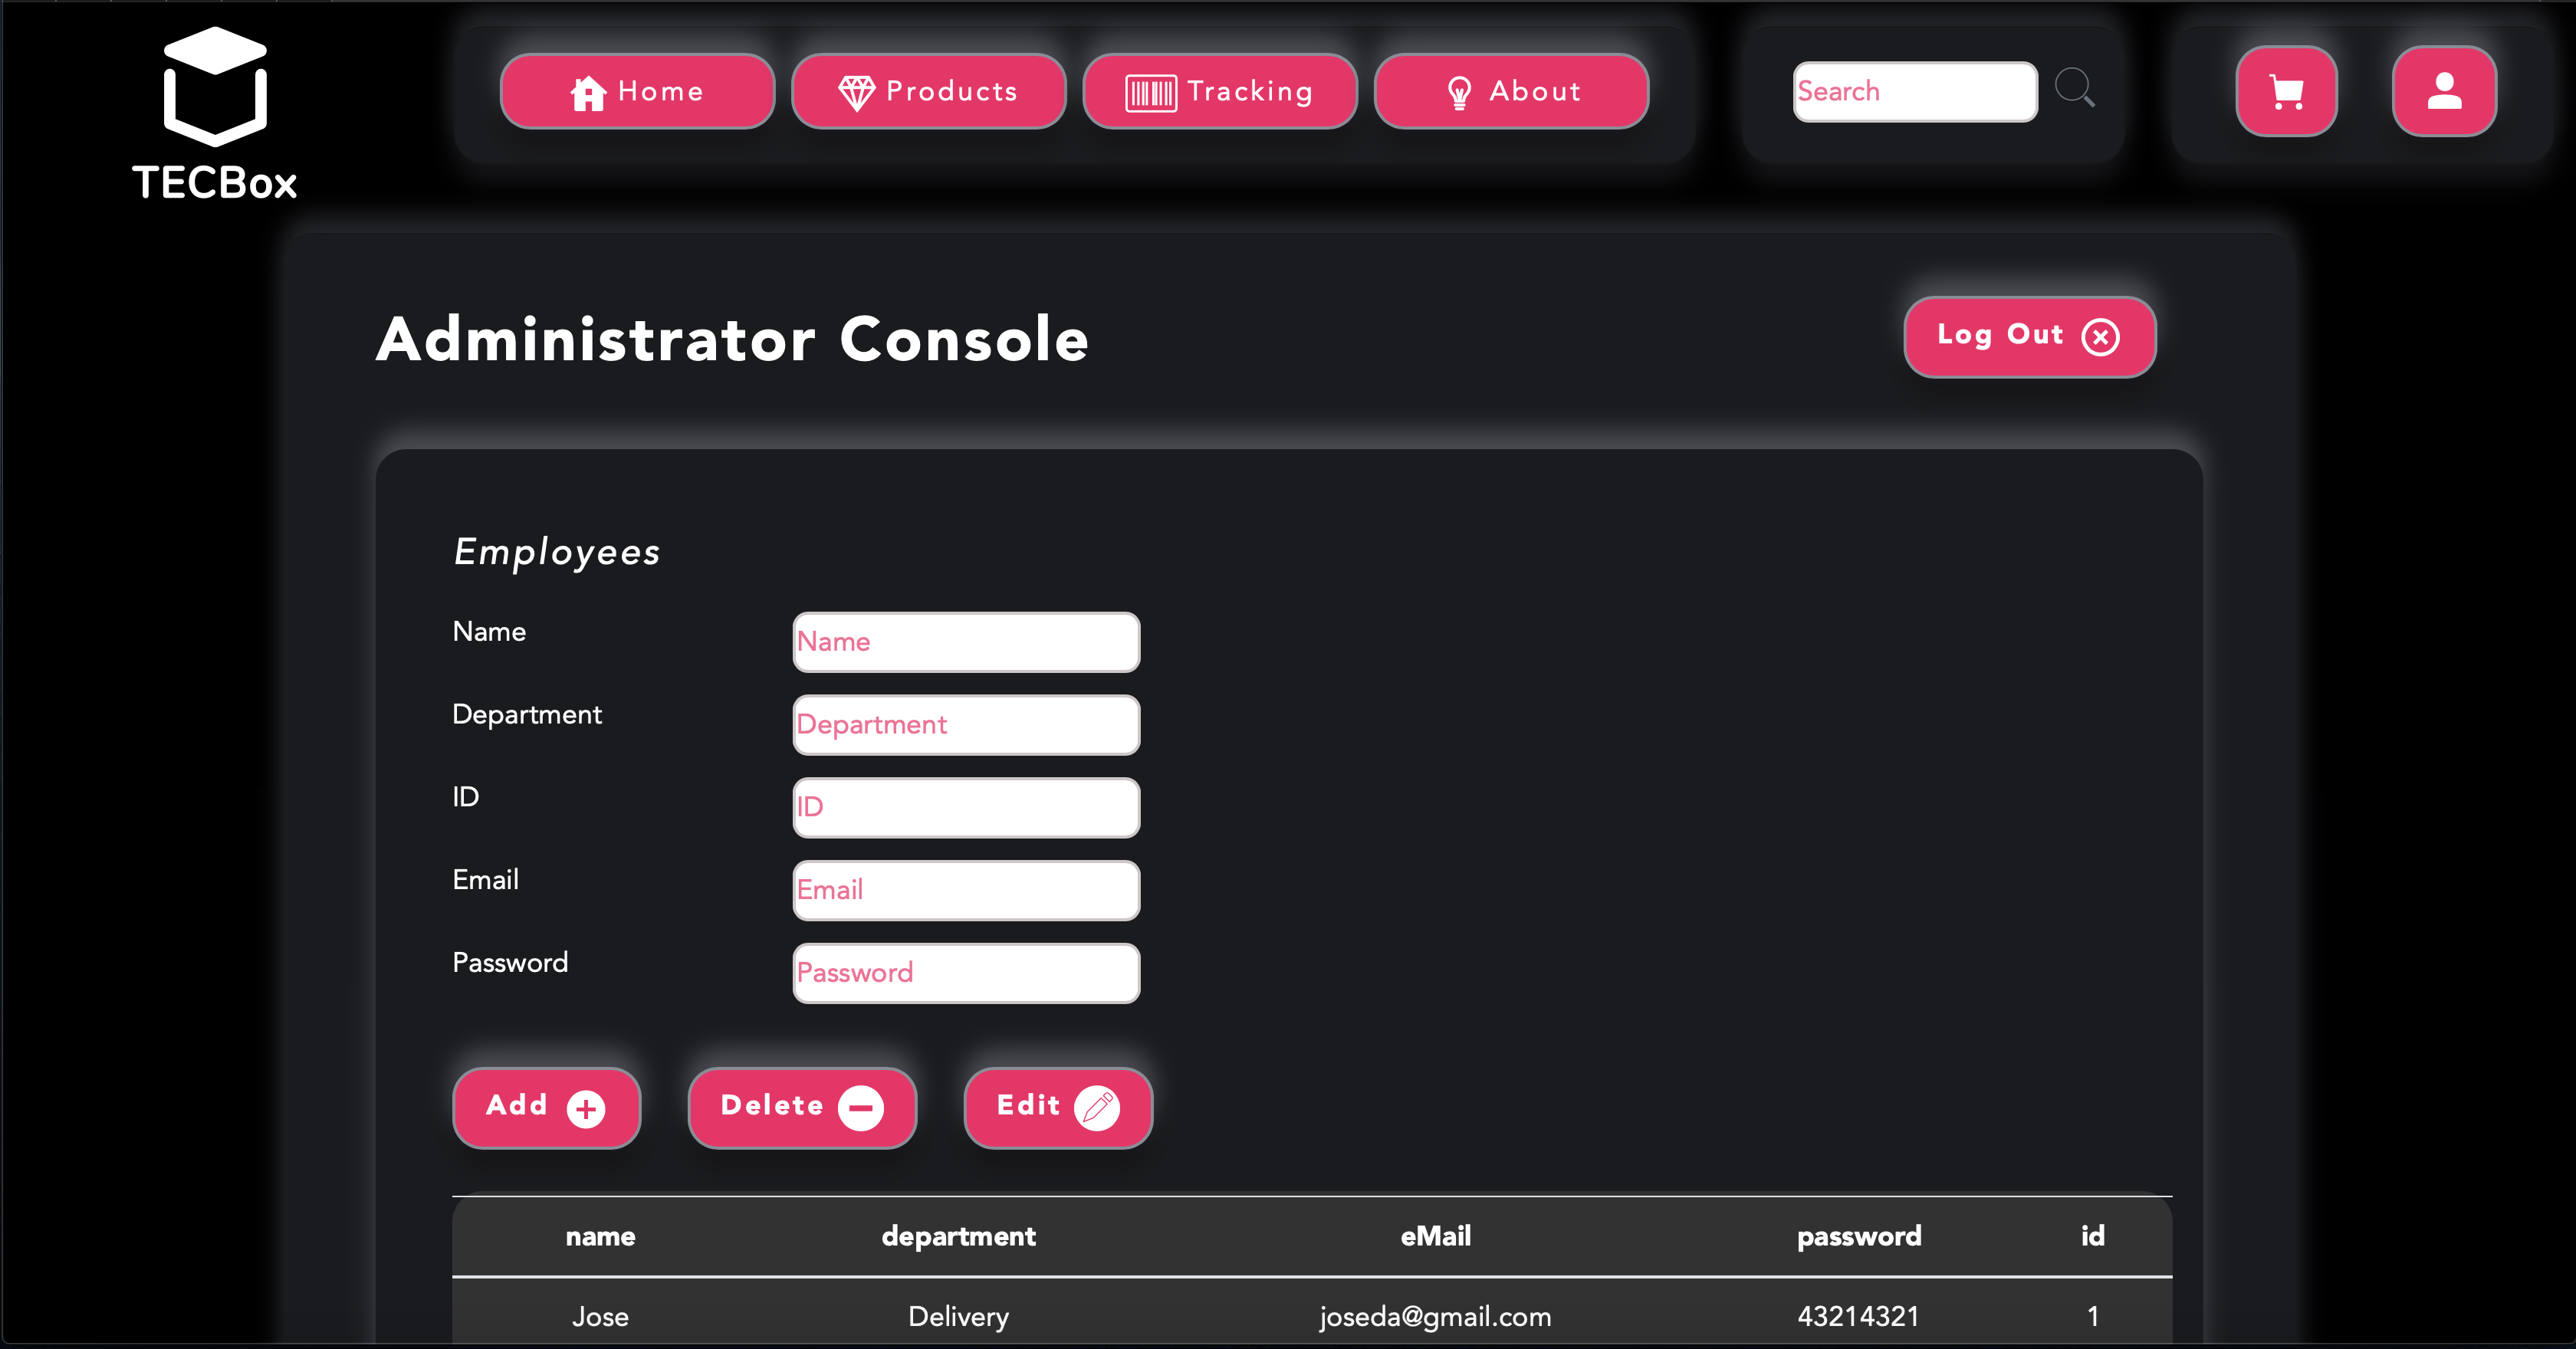Viewport: 2576px width, 1349px height.
Task: Click the Delete minus icon
Action: click(861, 1108)
